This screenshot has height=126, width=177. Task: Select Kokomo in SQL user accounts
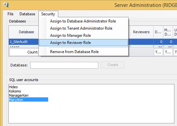[x=15, y=91]
